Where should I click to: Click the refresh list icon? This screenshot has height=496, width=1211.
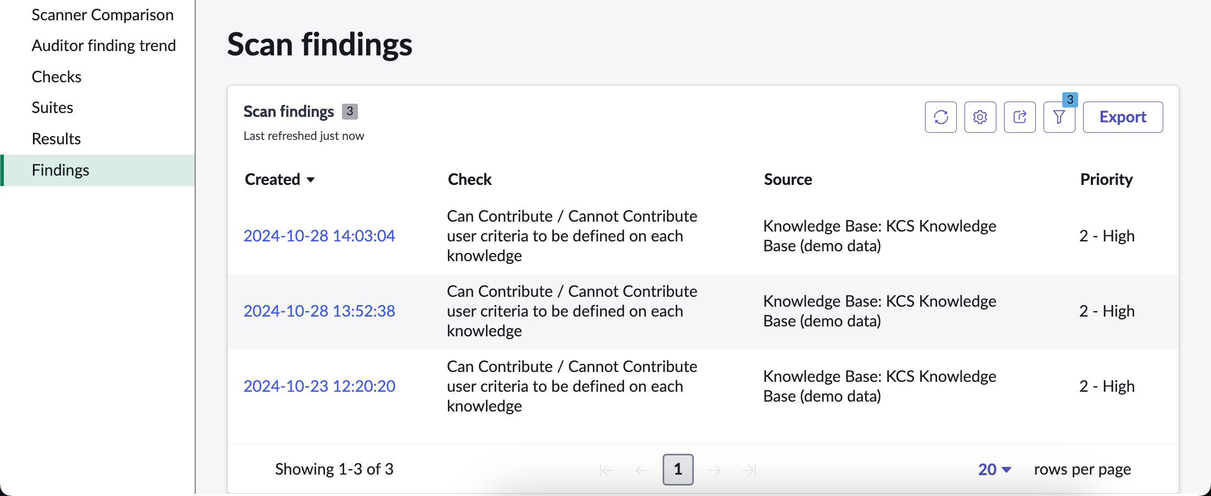[x=940, y=117]
